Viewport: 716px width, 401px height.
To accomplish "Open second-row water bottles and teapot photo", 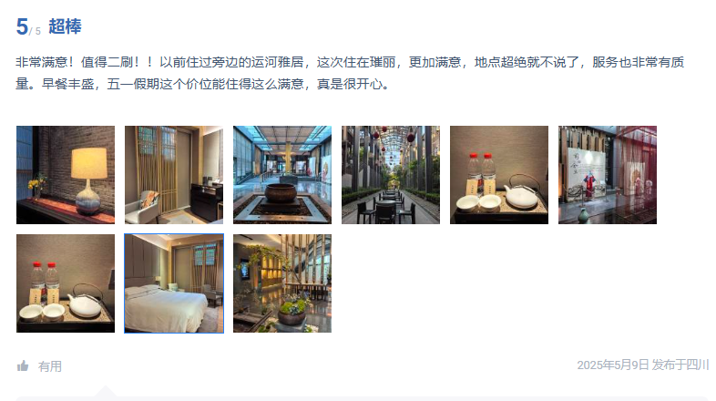I will pyautogui.click(x=66, y=283).
